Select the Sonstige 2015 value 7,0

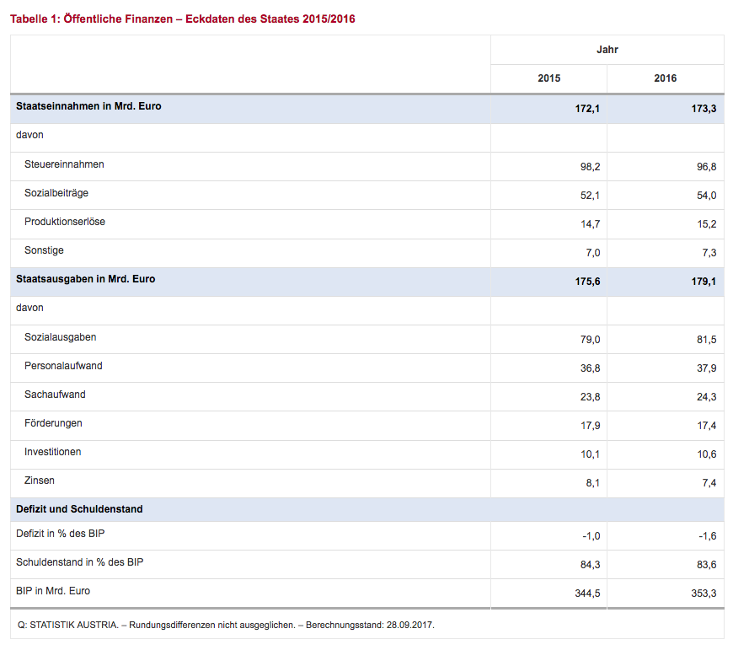[593, 253]
